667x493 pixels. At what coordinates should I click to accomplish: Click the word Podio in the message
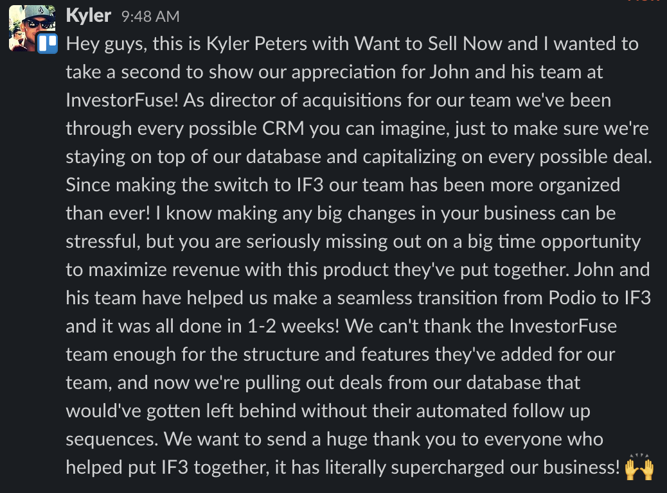point(572,298)
